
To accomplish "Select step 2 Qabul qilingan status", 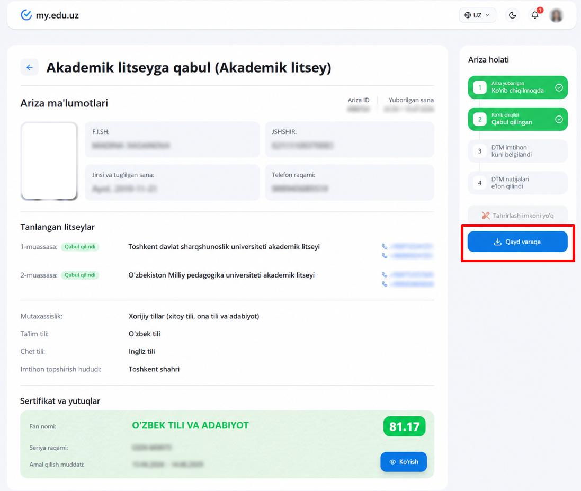I will point(517,119).
